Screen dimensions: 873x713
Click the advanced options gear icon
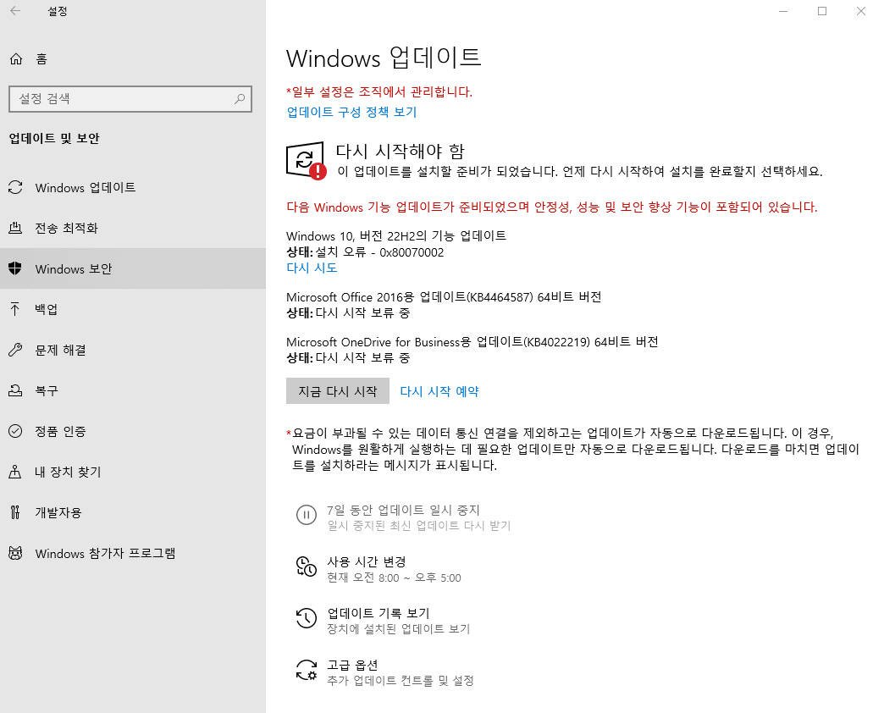tap(307, 670)
